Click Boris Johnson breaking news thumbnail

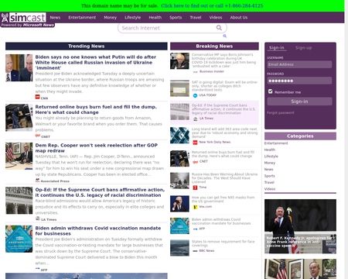click(179, 61)
